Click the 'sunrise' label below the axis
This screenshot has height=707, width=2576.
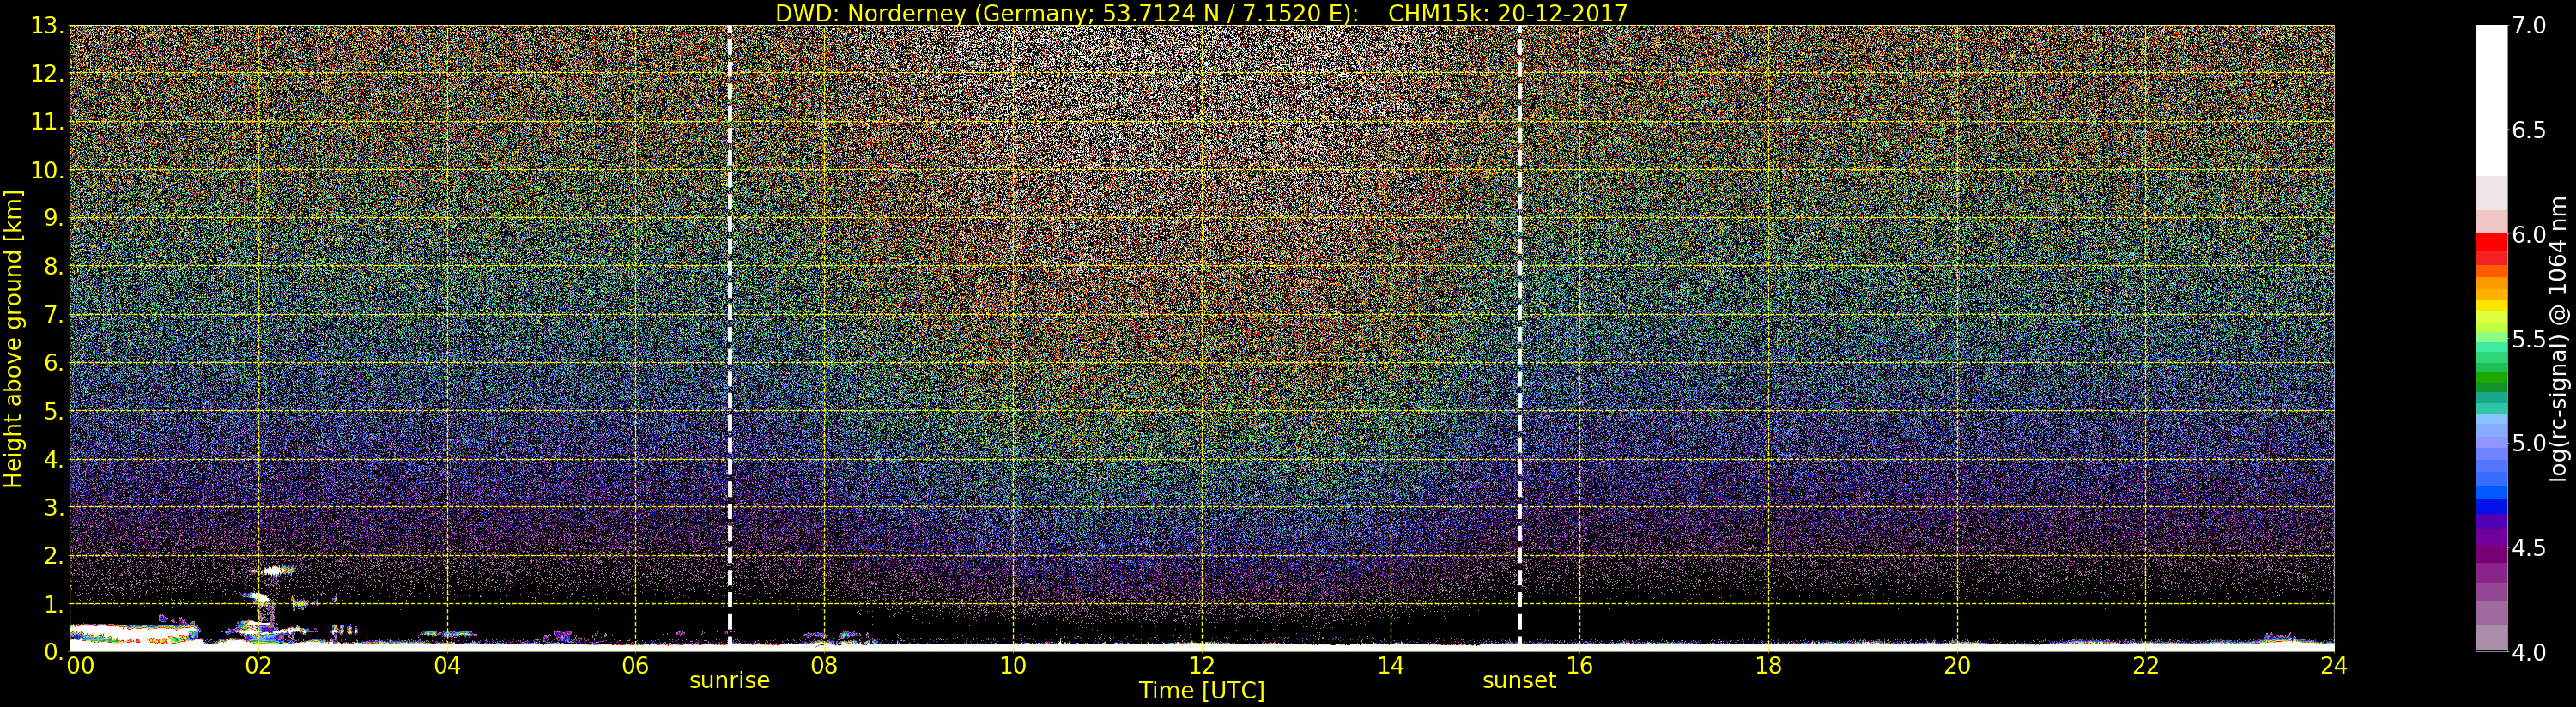click(729, 681)
